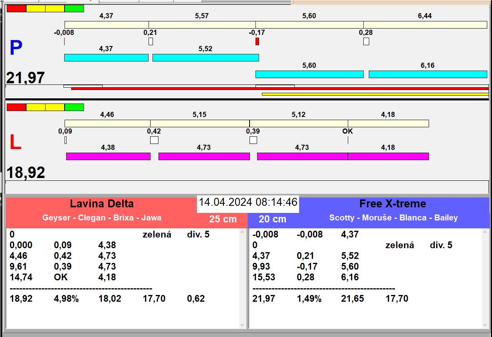This screenshot has height=337, width=492.
Task: Click the red start light in lane P
Action: click(16, 8)
